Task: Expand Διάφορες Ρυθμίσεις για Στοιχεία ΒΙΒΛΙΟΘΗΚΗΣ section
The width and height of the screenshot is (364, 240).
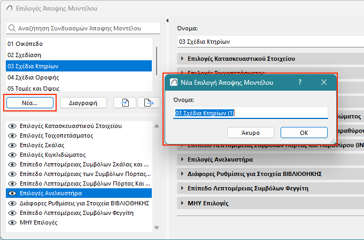Action: tap(182, 173)
